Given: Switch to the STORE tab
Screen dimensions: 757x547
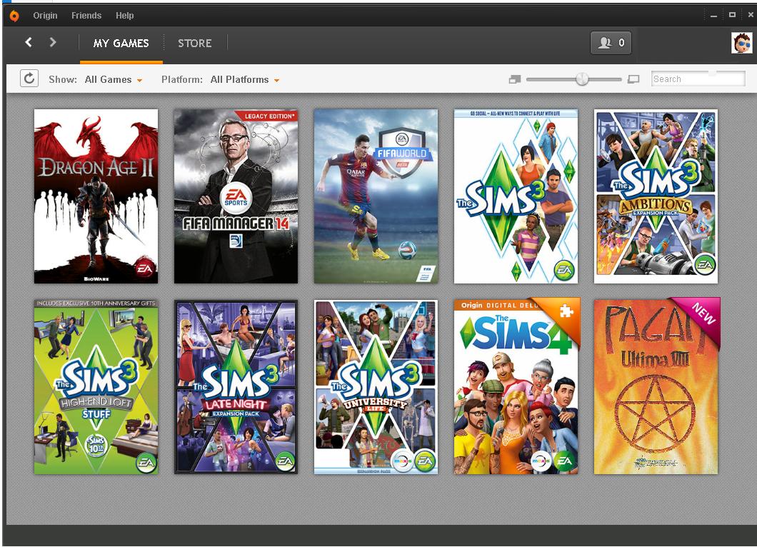Looking at the screenshot, I should pos(194,44).
